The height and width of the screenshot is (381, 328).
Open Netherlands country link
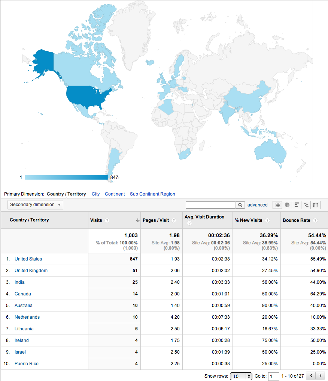[x=27, y=317]
